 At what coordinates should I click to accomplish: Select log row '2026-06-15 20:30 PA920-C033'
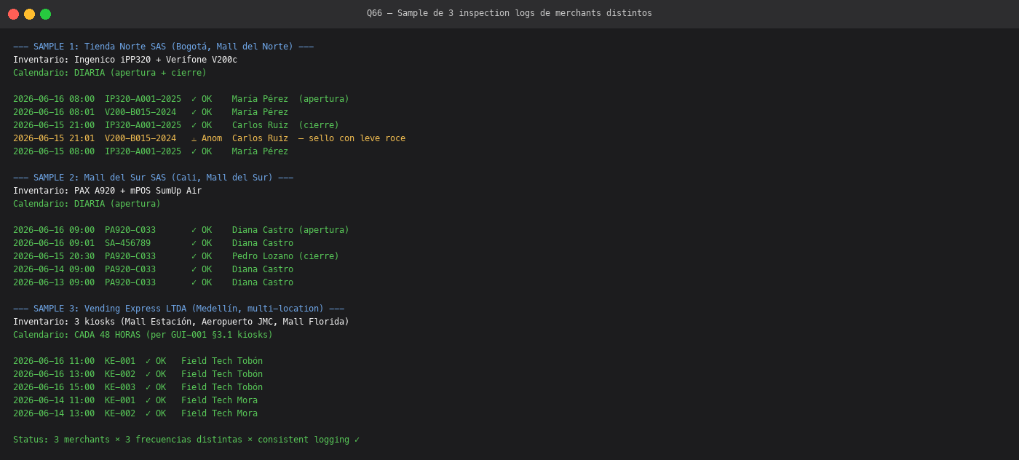coord(176,256)
